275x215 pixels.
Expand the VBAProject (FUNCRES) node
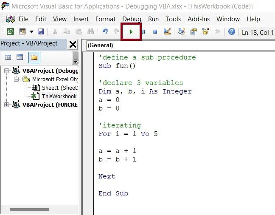[x=6, y=105]
